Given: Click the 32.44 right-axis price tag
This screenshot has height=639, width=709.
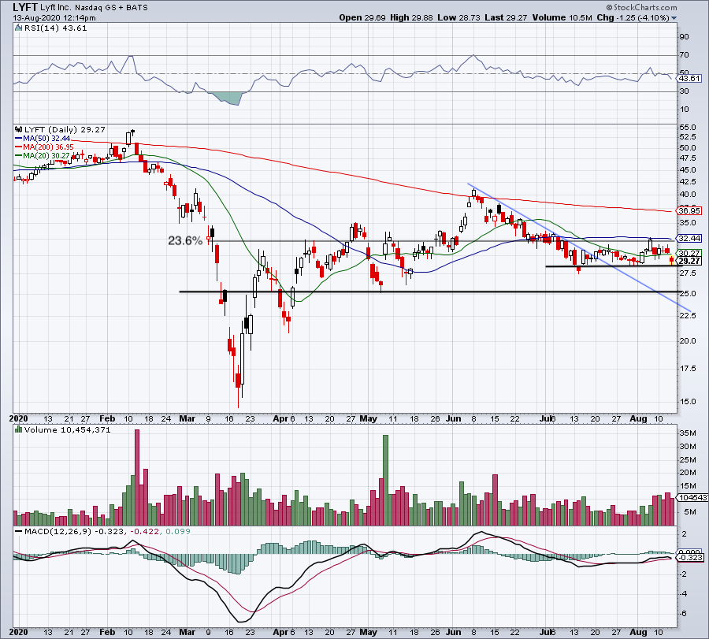Looking at the screenshot, I should (x=689, y=238).
